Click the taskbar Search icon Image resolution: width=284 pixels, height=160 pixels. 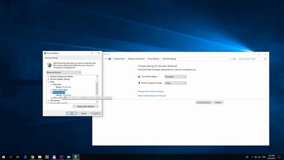point(11,157)
